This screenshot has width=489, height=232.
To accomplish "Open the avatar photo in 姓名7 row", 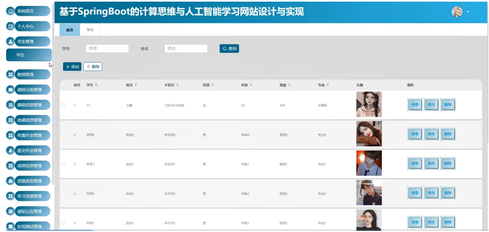I will click(369, 163).
